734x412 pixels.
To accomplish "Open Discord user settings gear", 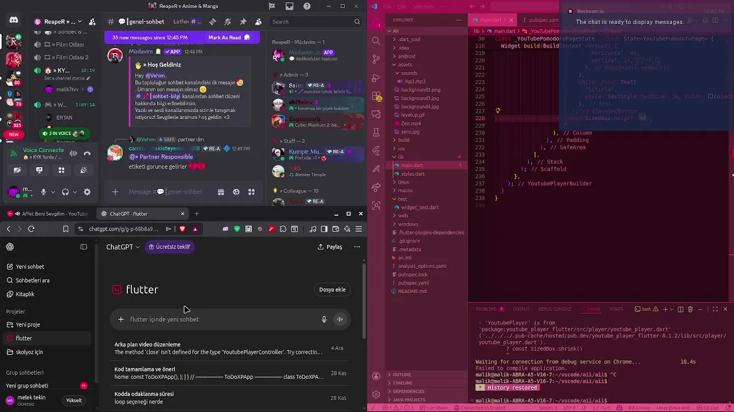I will [87, 192].
